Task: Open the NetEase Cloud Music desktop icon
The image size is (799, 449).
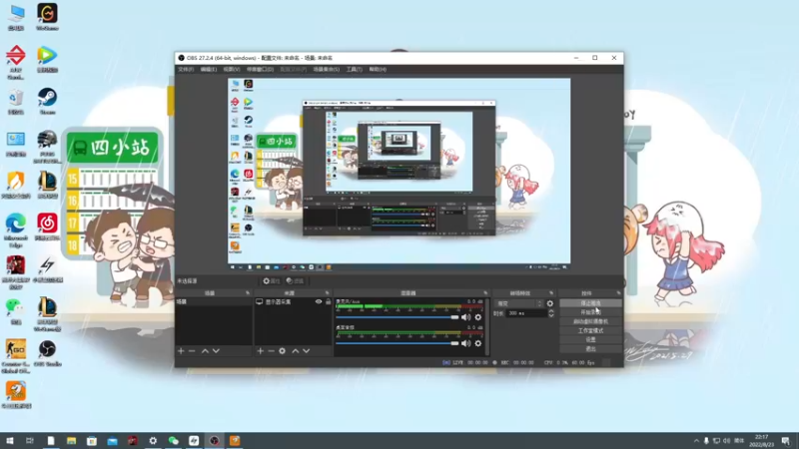Action: tap(47, 226)
